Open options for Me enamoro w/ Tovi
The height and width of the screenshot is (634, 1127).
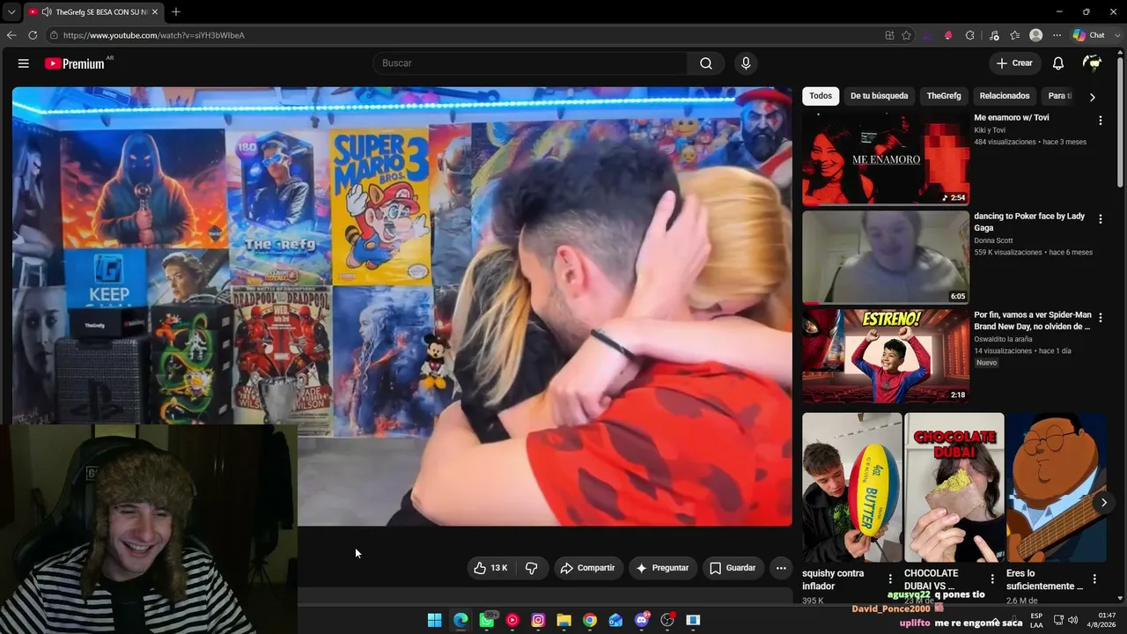(x=1100, y=121)
